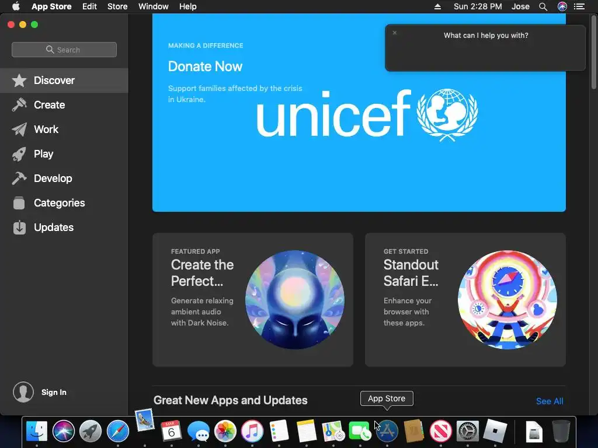
Task: Select the Develop hammer icon in sidebar
Action: pos(19,178)
